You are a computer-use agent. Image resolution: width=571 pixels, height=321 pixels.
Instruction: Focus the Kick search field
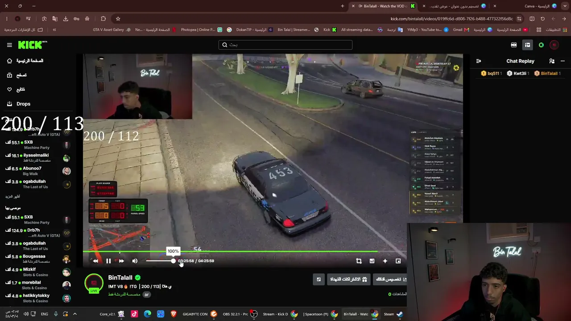pos(285,45)
